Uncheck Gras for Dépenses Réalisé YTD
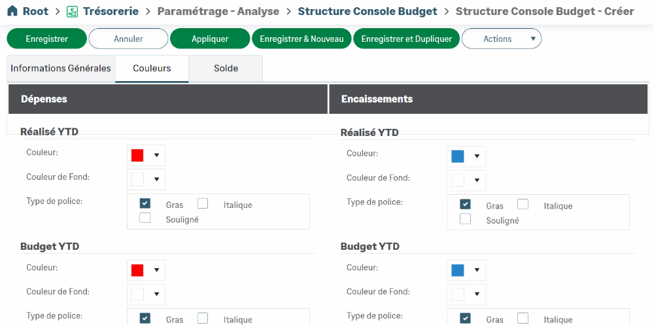This screenshot has height=325, width=654. tap(145, 203)
